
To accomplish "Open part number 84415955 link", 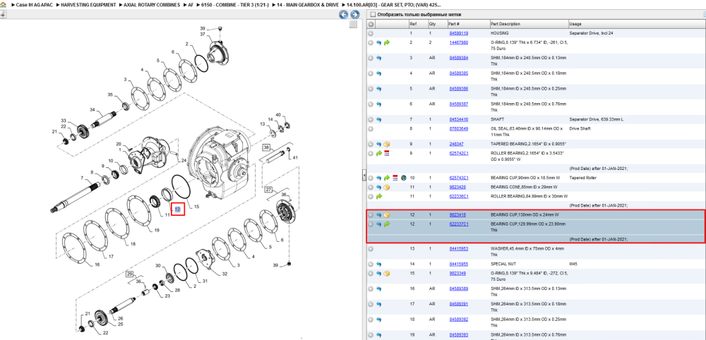I will tap(458, 264).
